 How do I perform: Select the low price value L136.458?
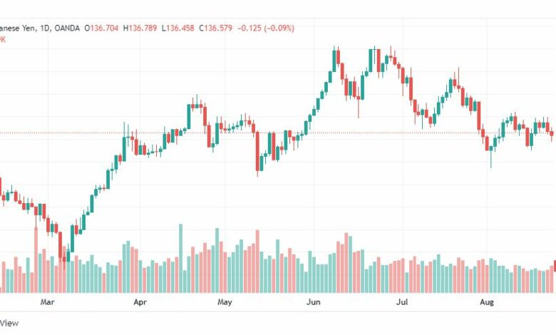pyautogui.click(x=178, y=28)
